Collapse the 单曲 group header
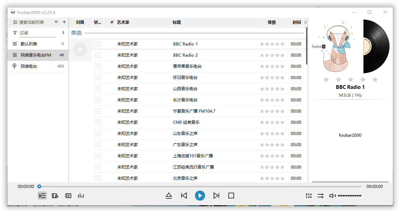Screen dimensions: 400x213 pos(76,33)
